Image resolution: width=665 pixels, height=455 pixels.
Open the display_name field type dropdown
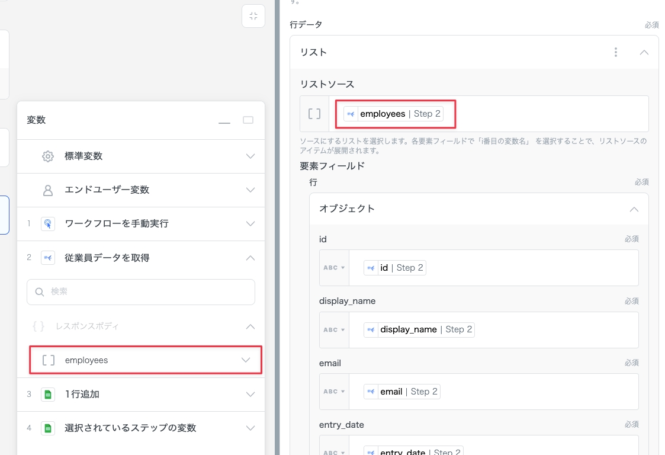click(x=334, y=330)
